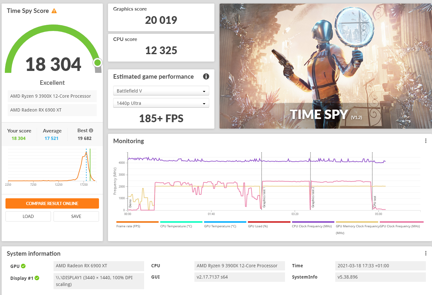
Task: Toggle the CPU Temperature legend series
Action: [x=181, y=224]
